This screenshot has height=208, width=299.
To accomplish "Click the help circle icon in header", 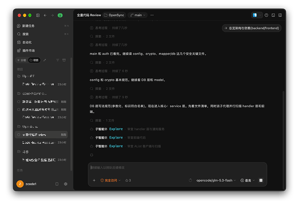I will [266, 15].
